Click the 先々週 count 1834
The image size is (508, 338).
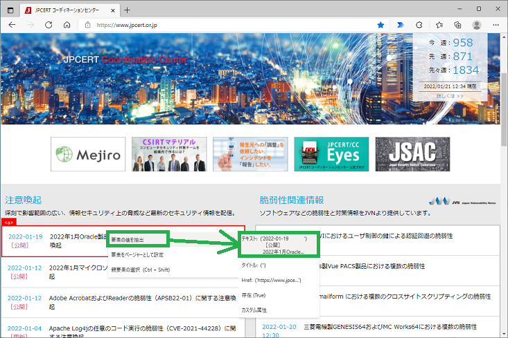466,70
